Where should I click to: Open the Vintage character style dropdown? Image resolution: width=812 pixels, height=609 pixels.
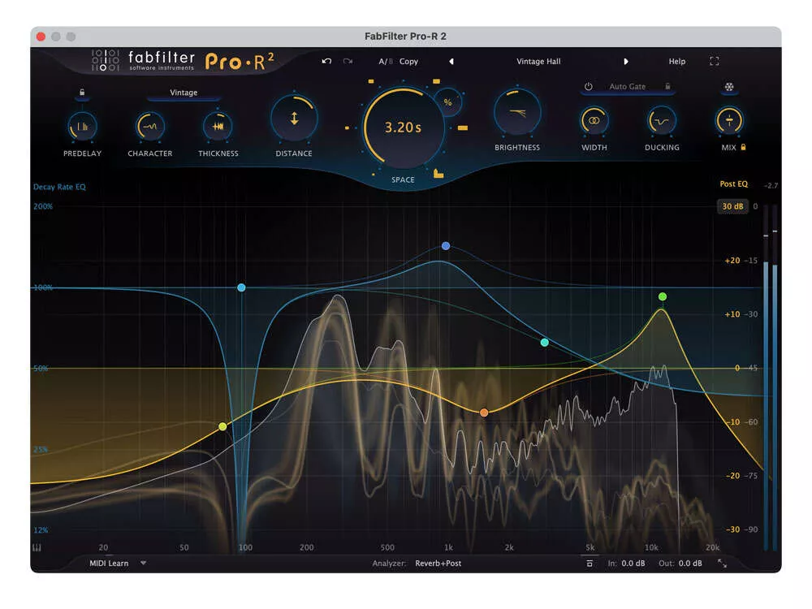[x=184, y=93]
